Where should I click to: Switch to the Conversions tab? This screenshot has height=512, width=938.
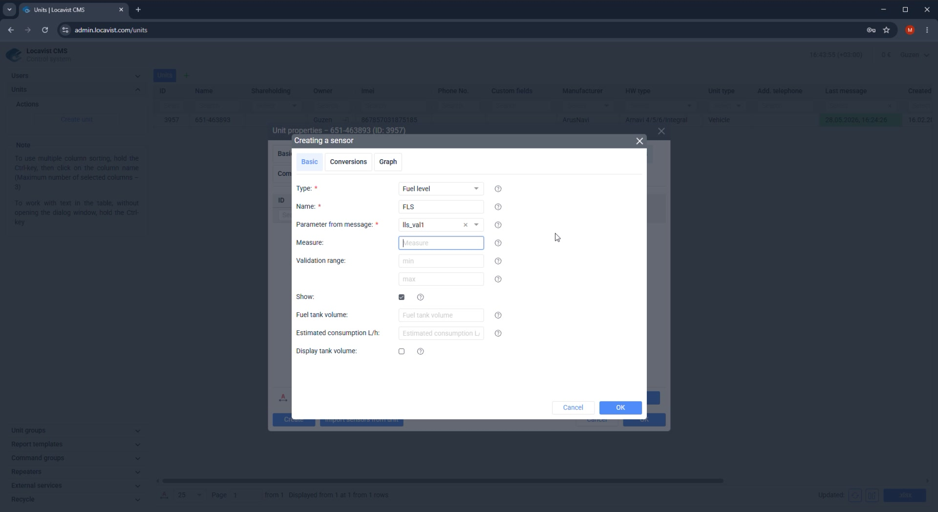[348, 162]
